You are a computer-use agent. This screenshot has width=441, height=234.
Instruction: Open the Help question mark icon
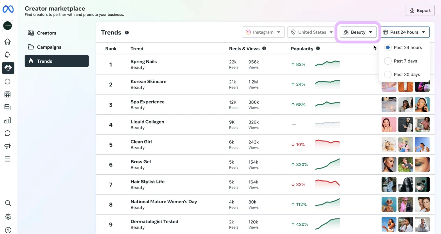(x=8, y=230)
